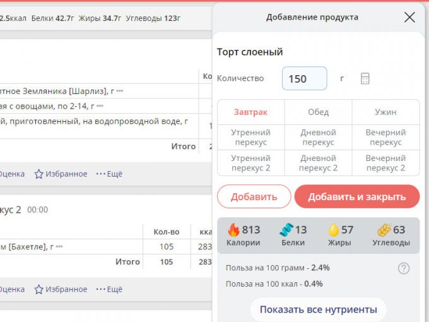Select Обед meal option
Image resolution: width=429 pixels, height=322 pixels.
pyautogui.click(x=318, y=112)
